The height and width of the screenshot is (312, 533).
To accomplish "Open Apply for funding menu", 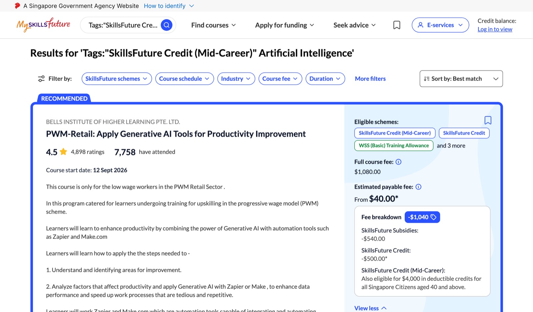I will (x=284, y=25).
